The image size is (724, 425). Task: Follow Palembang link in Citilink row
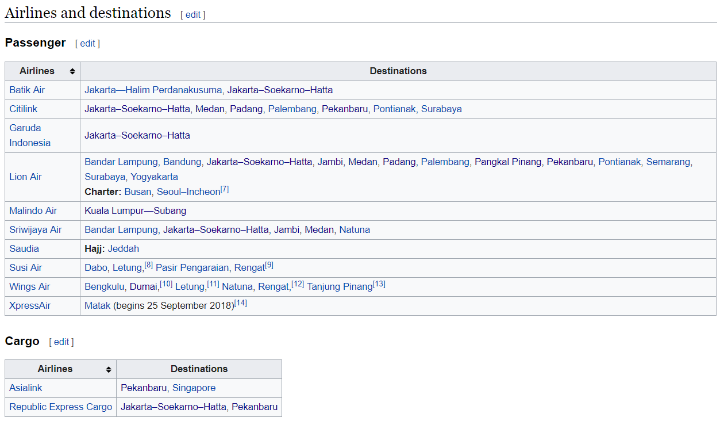pyautogui.click(x=292, y=109)
